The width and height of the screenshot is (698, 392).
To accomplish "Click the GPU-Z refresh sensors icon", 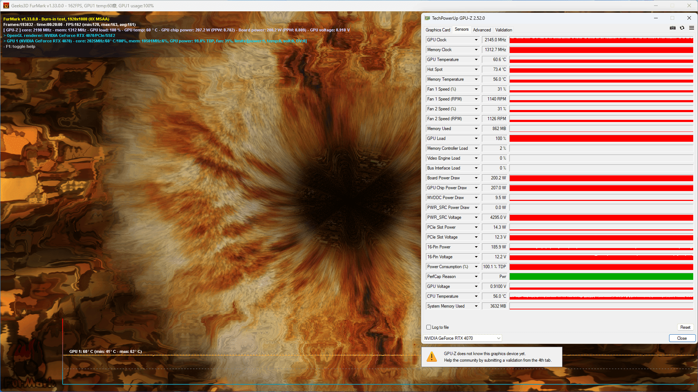I will (x=682, y=28).
